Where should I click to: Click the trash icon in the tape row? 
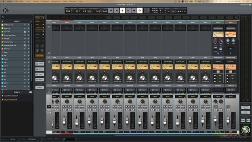click(x=49, y=62)
